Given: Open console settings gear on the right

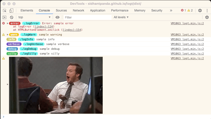Looking at the screenshot, I should 207,17.
